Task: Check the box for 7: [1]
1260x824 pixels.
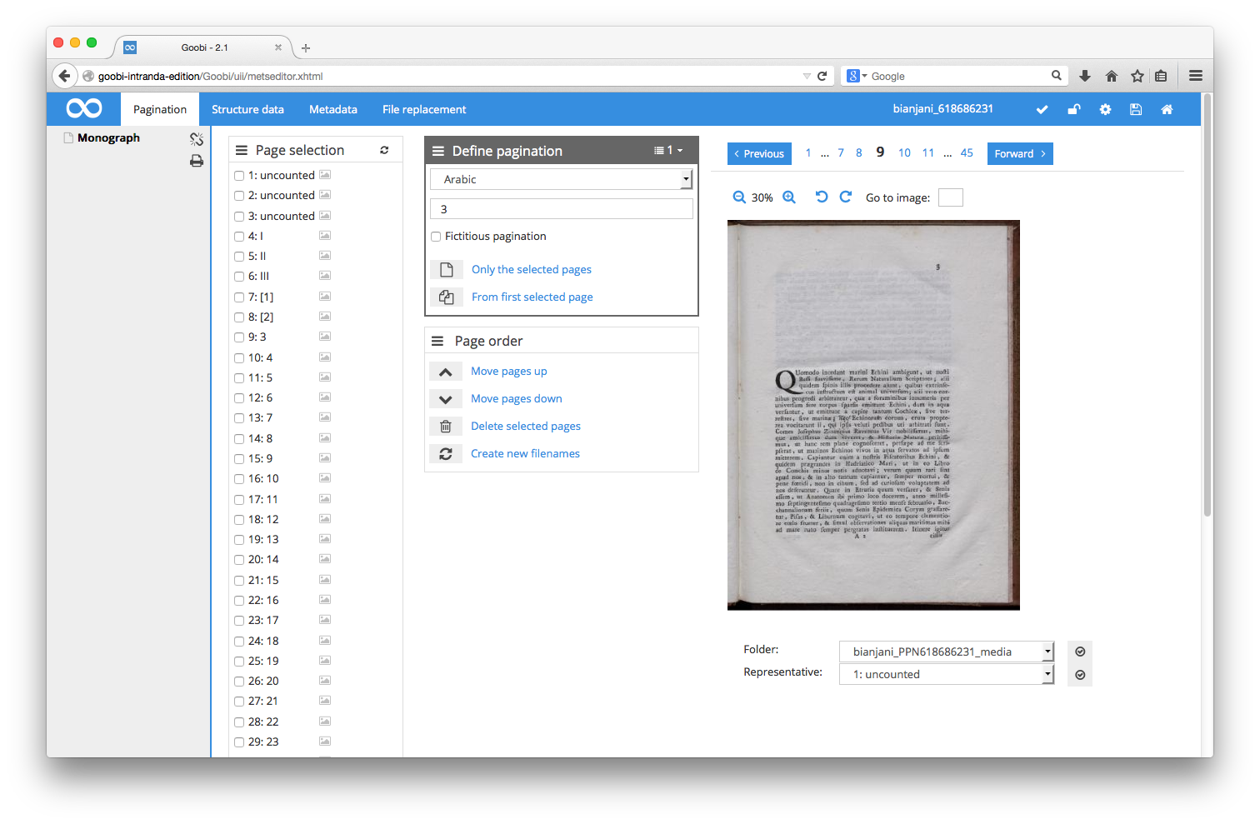Action: pyautogui.click(x=239, y=297)
